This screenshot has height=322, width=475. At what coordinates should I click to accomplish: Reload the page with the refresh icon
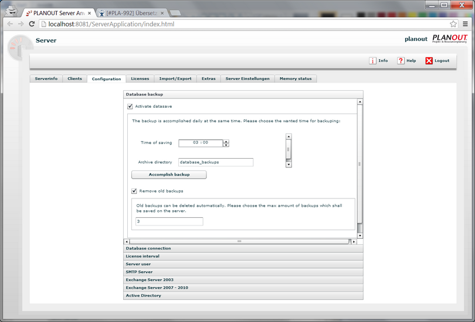32,24
